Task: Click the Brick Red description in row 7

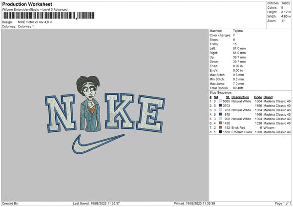Action: tap(238, 128)
